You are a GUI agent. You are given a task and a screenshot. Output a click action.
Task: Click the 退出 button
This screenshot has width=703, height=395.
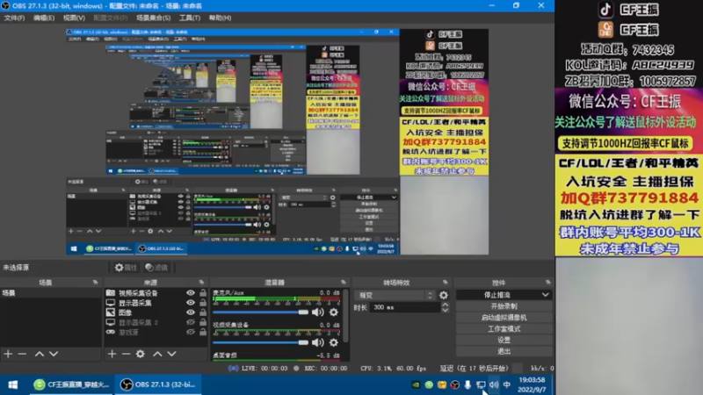pyautogui.click(x=504, y=351)
